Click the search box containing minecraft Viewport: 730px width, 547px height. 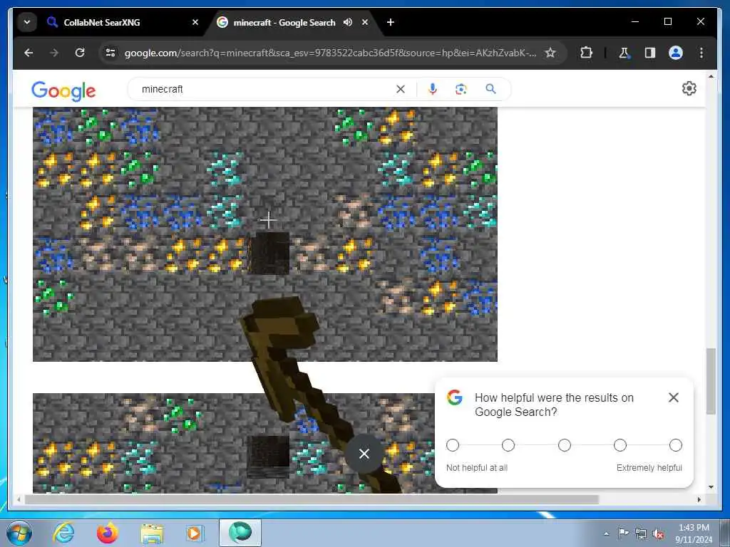point(265,89)
